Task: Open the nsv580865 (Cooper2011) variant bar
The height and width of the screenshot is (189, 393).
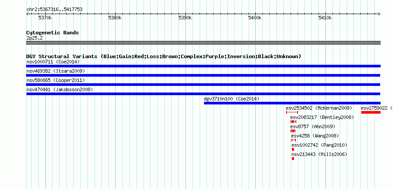Action: click(x=203, y=85)
